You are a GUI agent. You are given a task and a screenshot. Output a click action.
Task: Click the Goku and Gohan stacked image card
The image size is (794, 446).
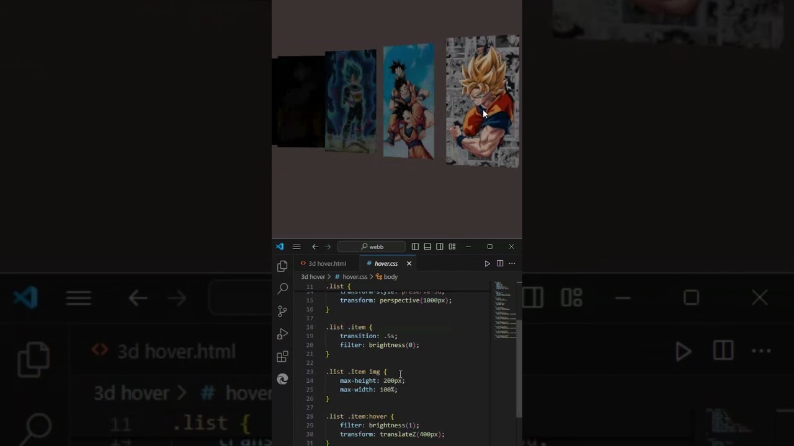point(408,100)
